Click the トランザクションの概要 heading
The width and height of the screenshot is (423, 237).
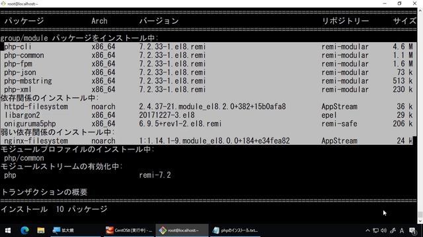click(x=44, y=192)
